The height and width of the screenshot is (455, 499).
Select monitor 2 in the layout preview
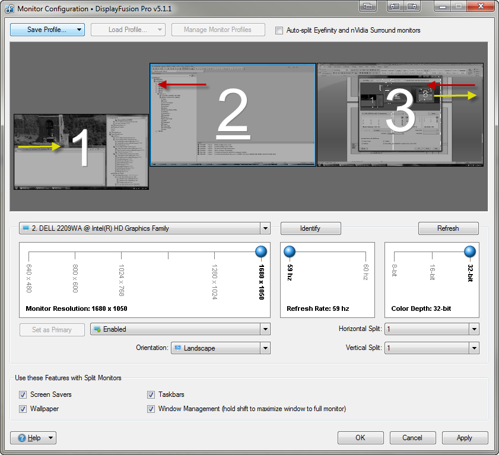tap(232, 114)
